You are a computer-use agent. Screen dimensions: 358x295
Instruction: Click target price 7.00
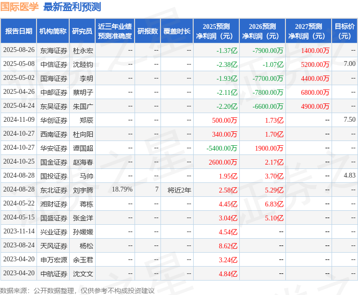click(x=349, y=64)
